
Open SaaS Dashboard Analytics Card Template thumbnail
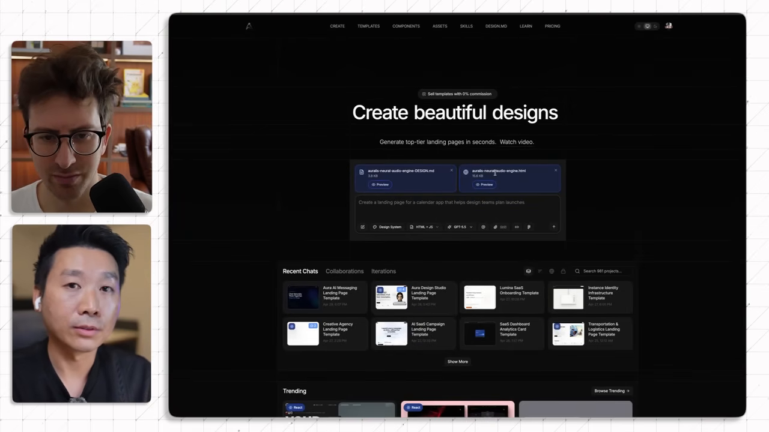point(480,334)
